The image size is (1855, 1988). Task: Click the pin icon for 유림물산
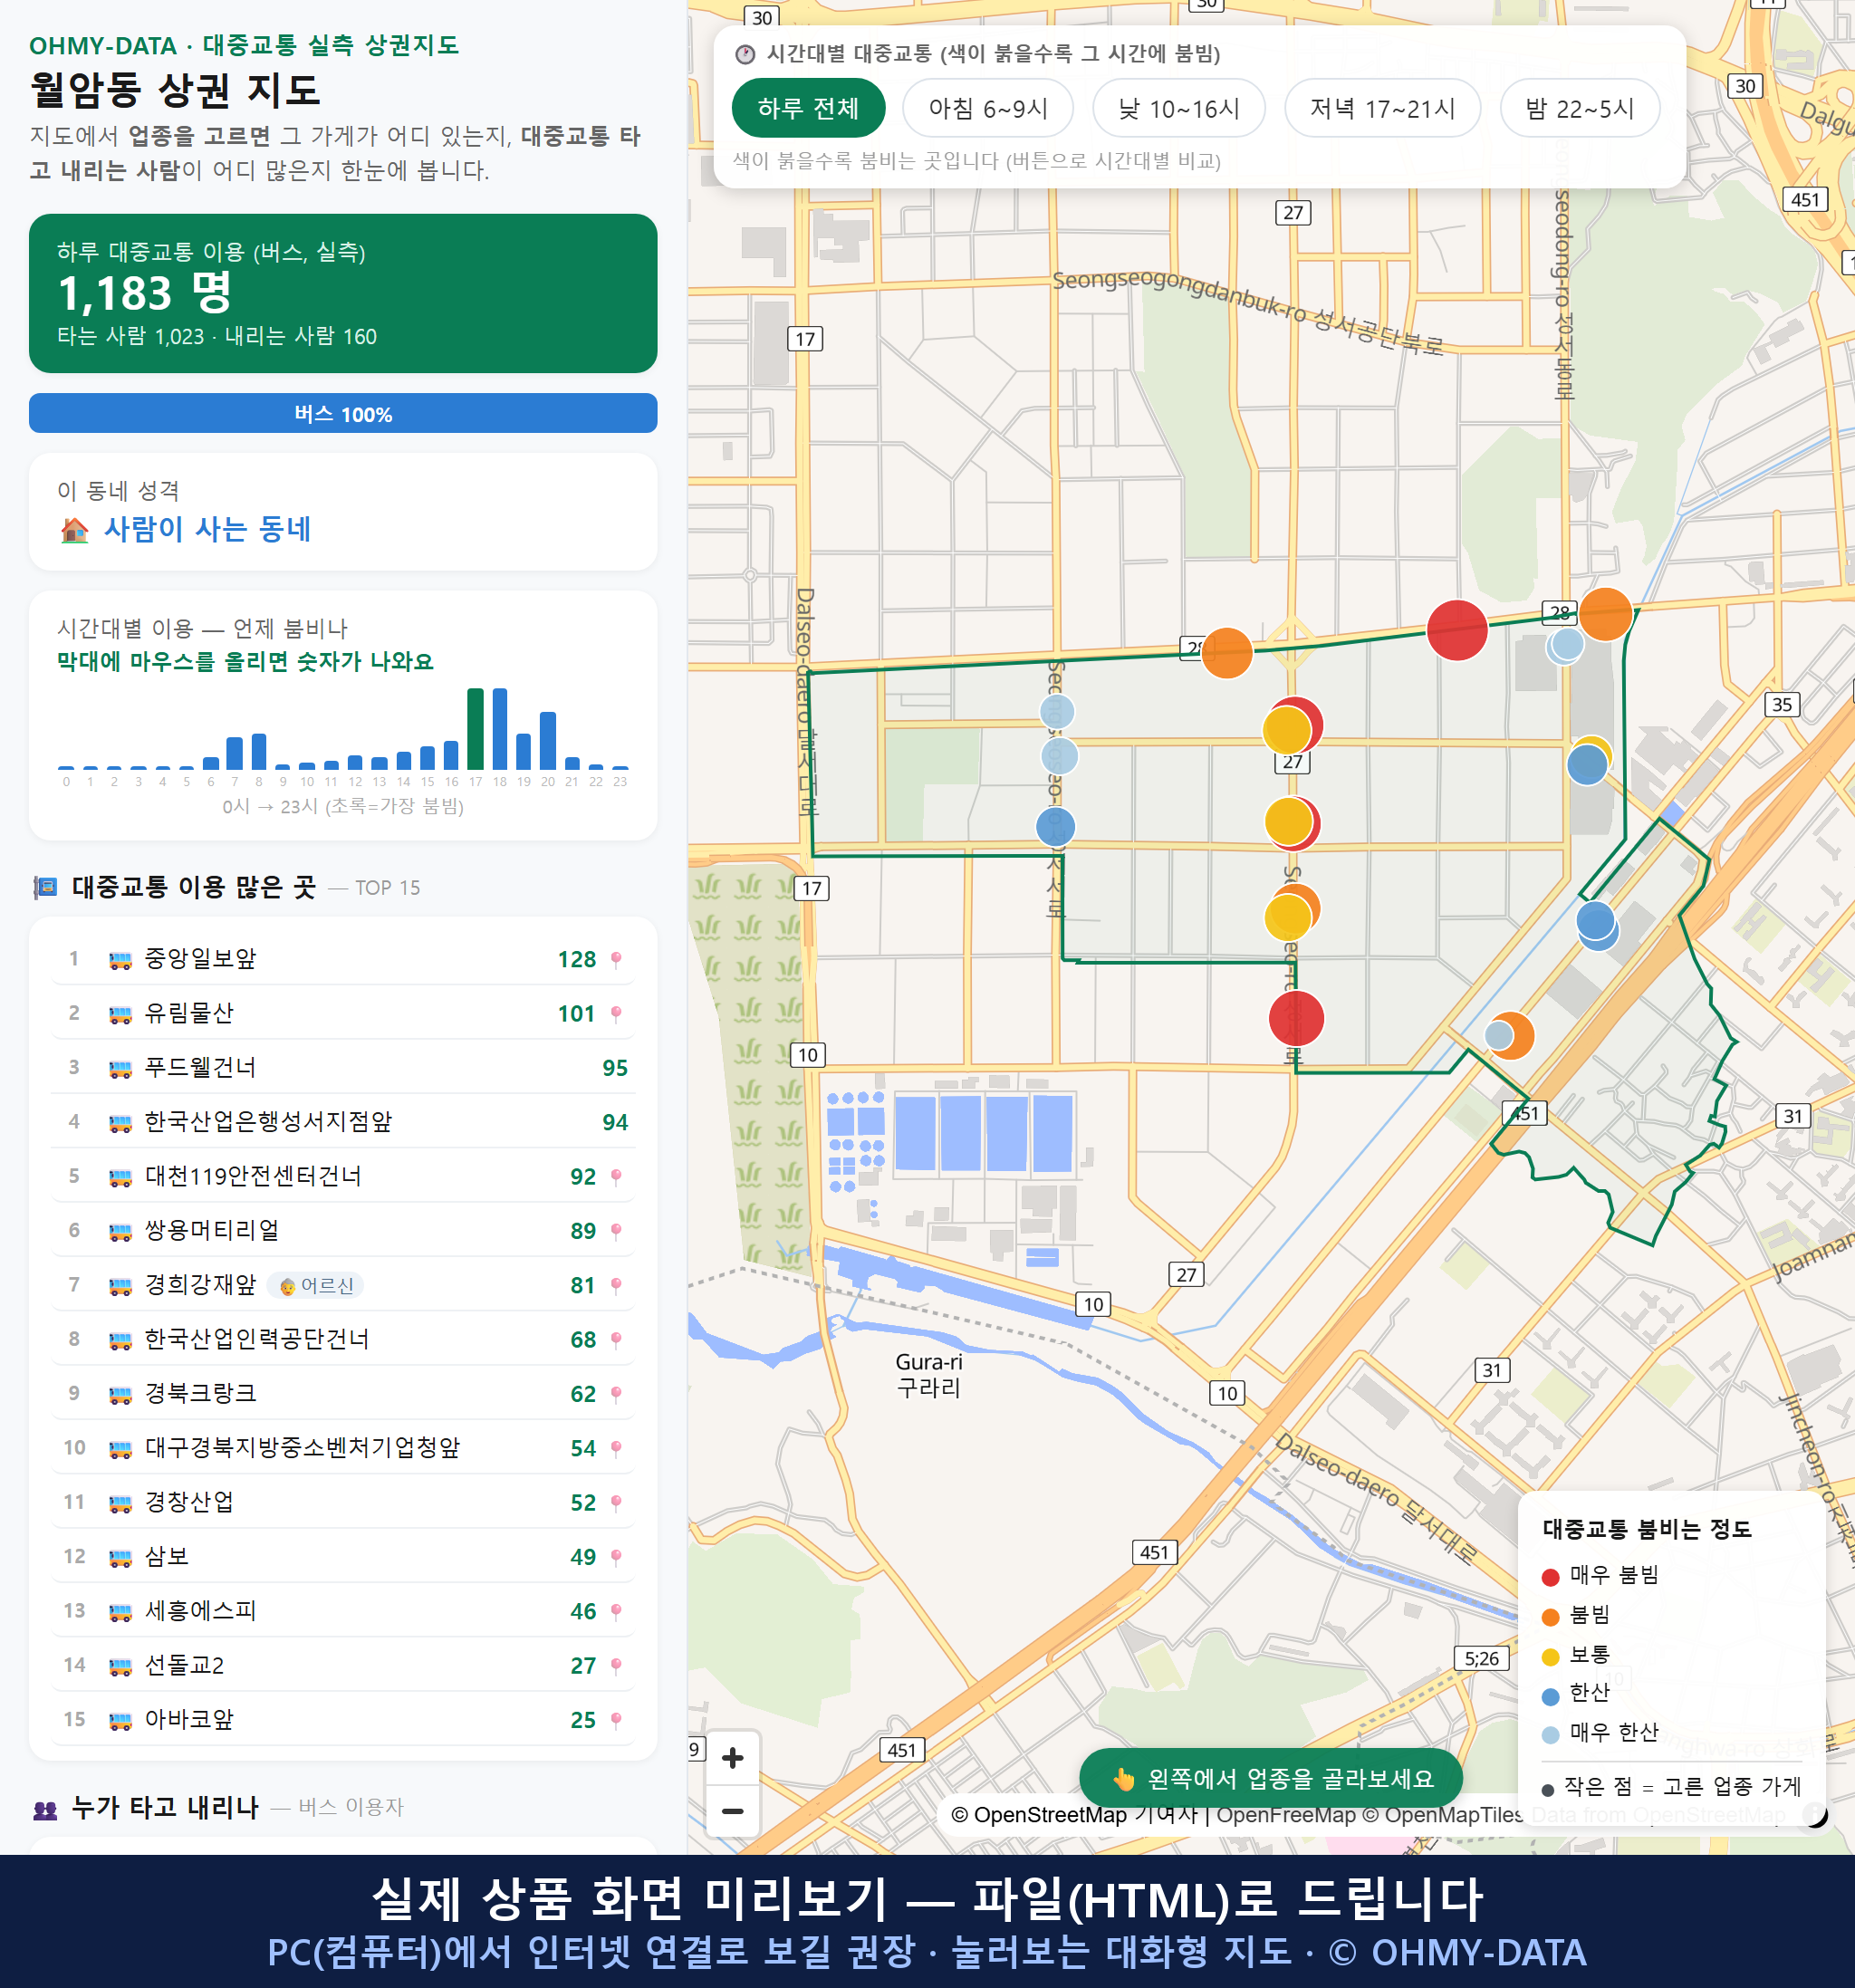click(x=616, y=1013)
